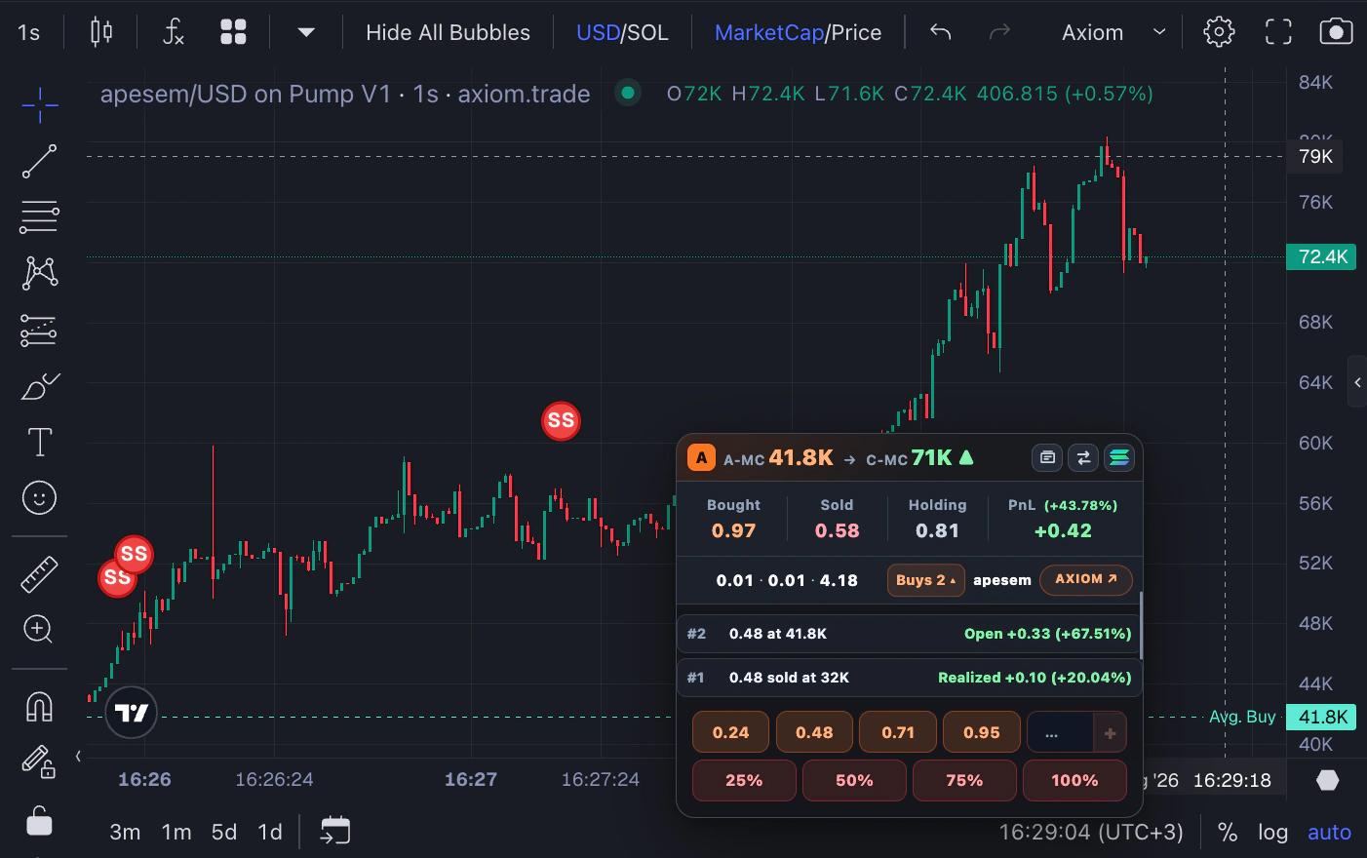This screenshot has height=858, width=1367.
Task: Sell 75% of the position
Action: point(964,780)
